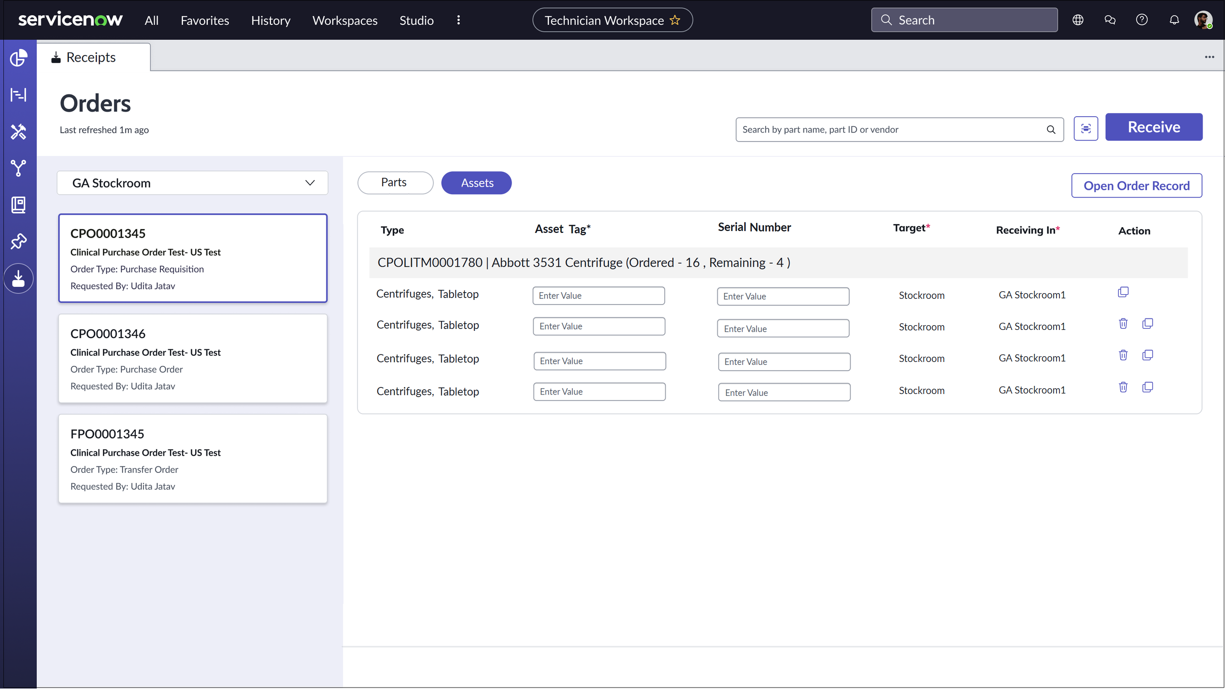Click the Receive button
The width and height of the screenshot is (1225, 690).
pyautogui.click(x=1153, y=127)
